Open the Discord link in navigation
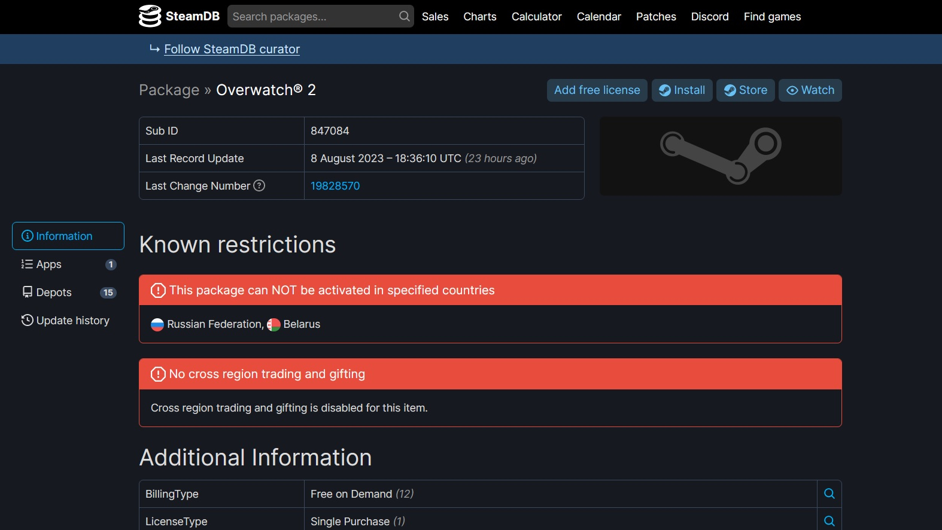The height and width of the screenshot is (530, 942). coord(710,17)
